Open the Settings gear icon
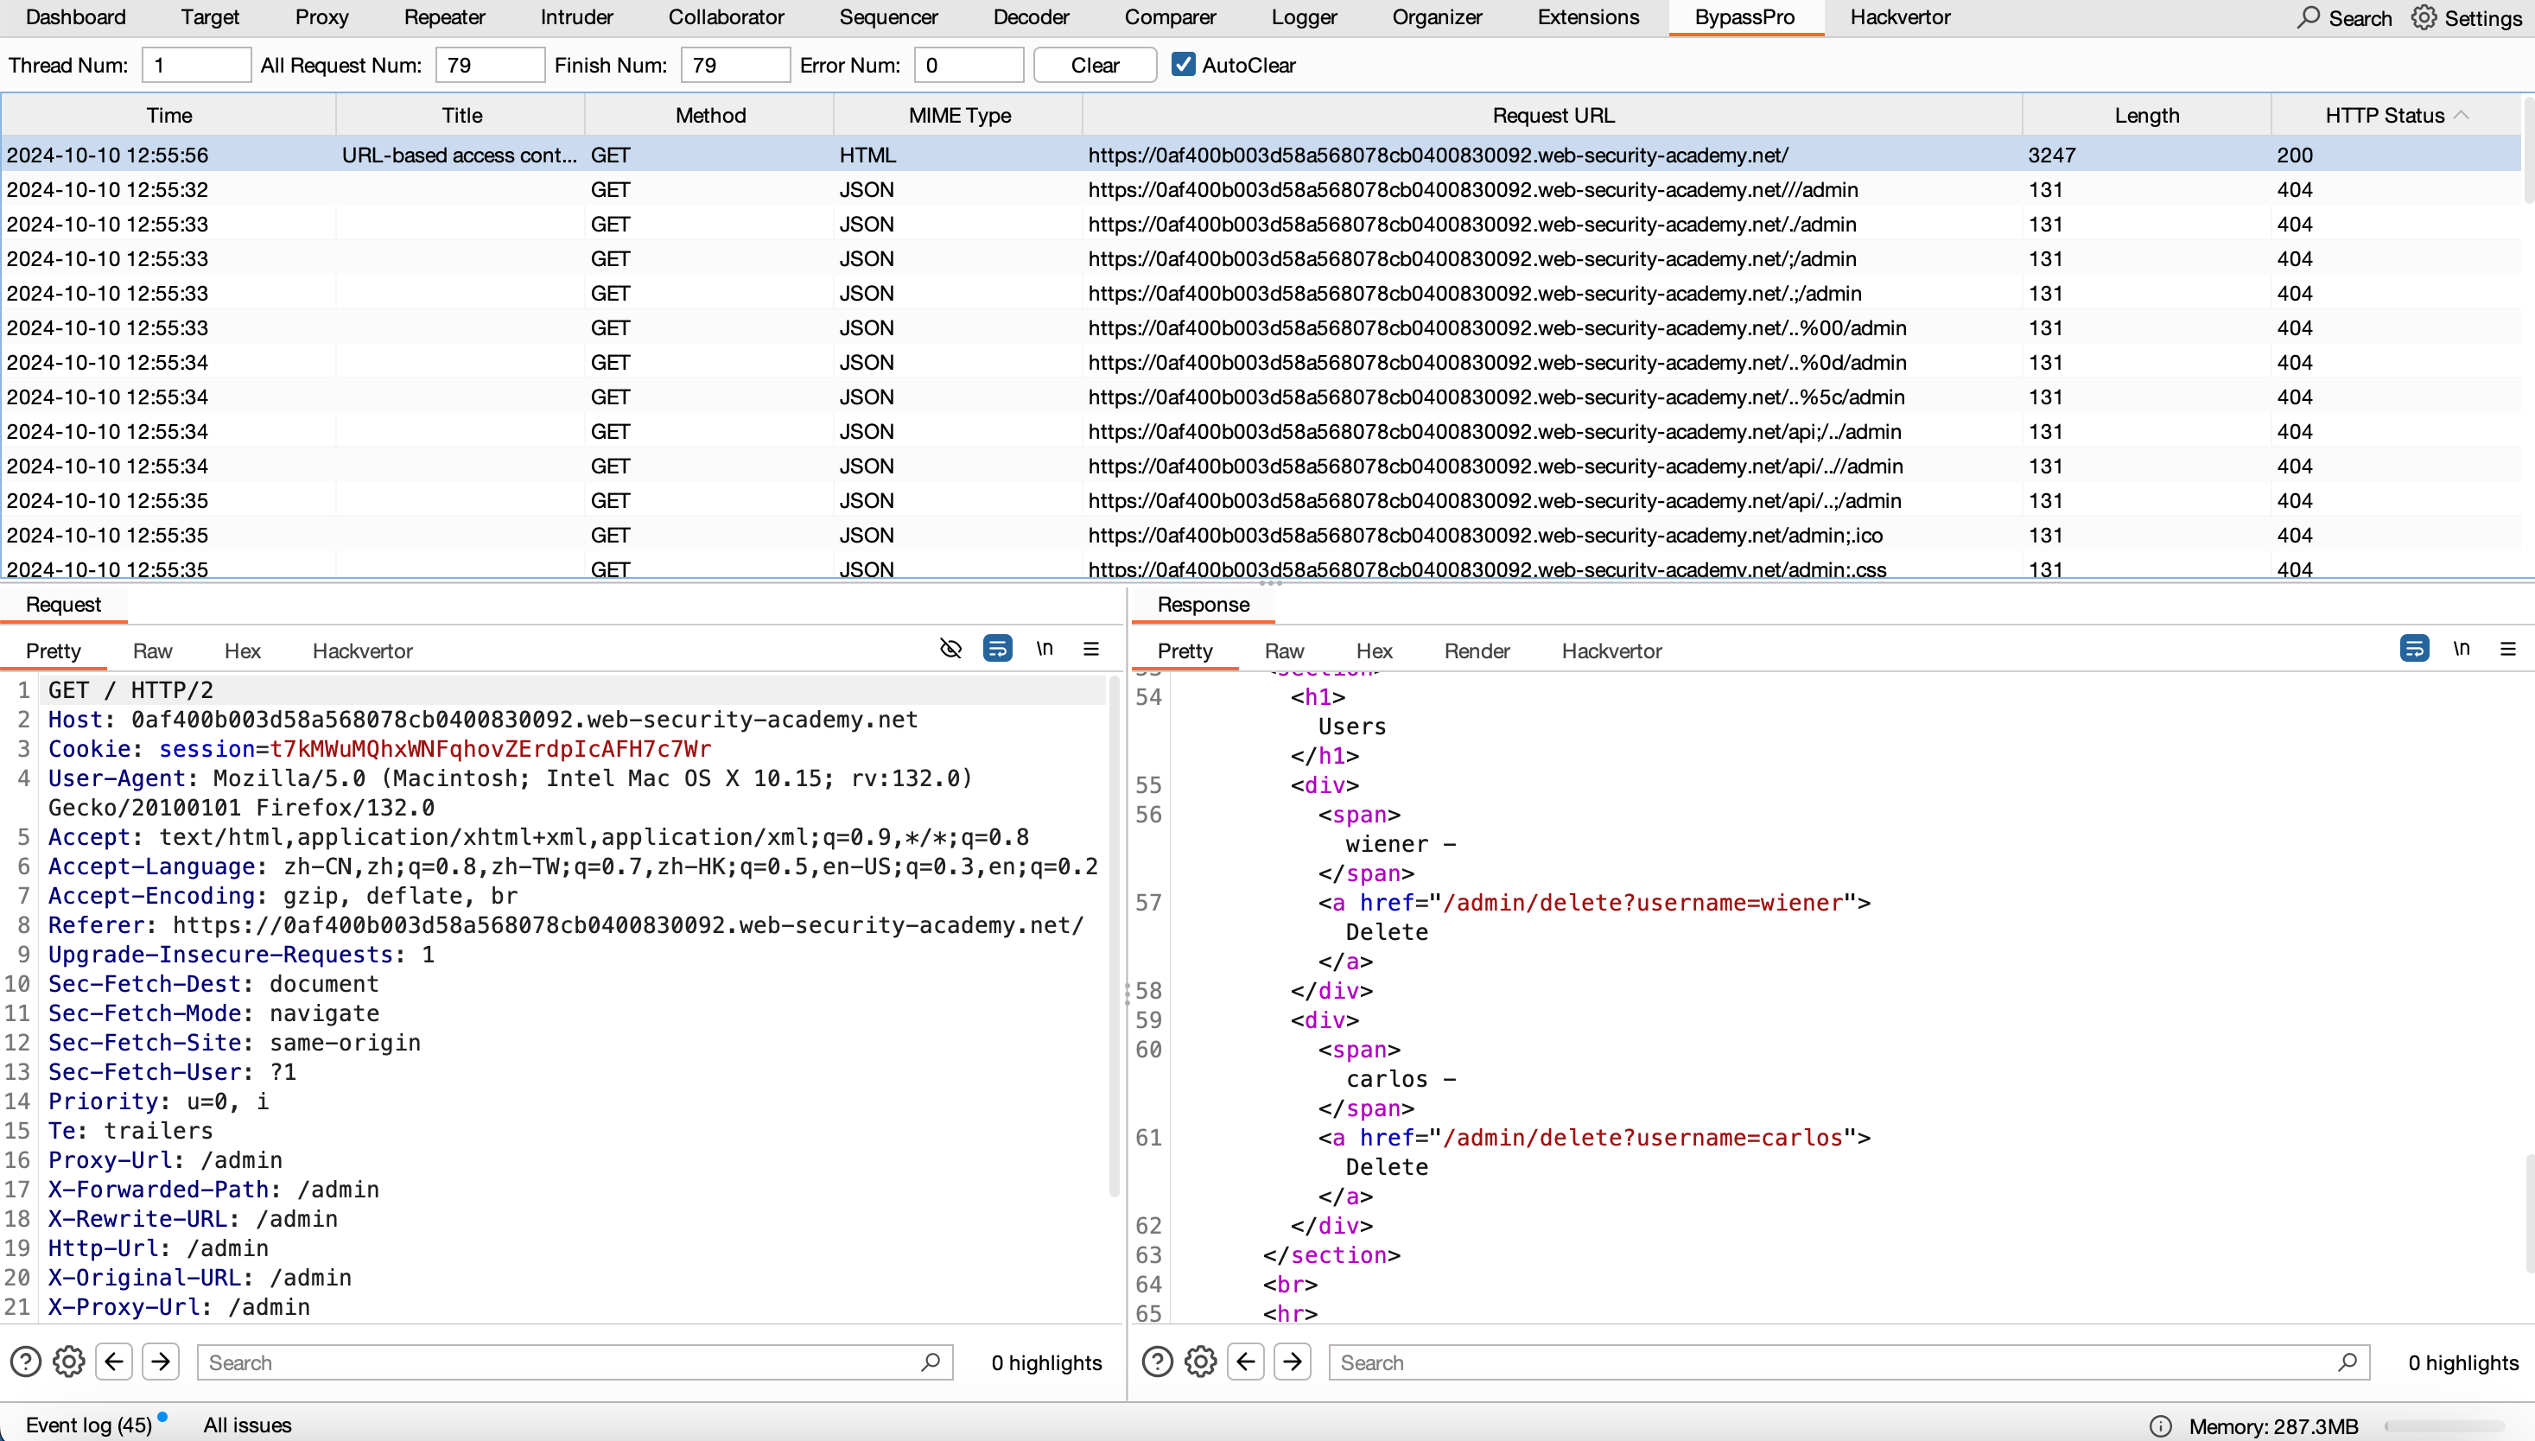Viewport: 2535px width, 1441px height. [x=2424, y=16]
